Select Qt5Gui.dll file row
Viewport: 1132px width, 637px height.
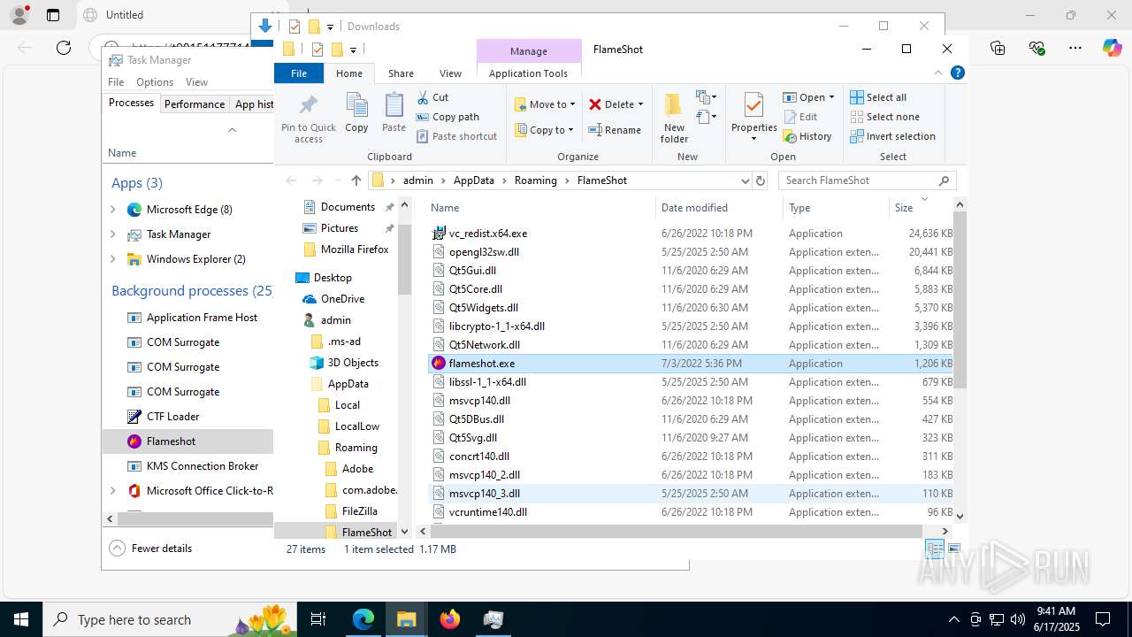click(x=691, y=271)
